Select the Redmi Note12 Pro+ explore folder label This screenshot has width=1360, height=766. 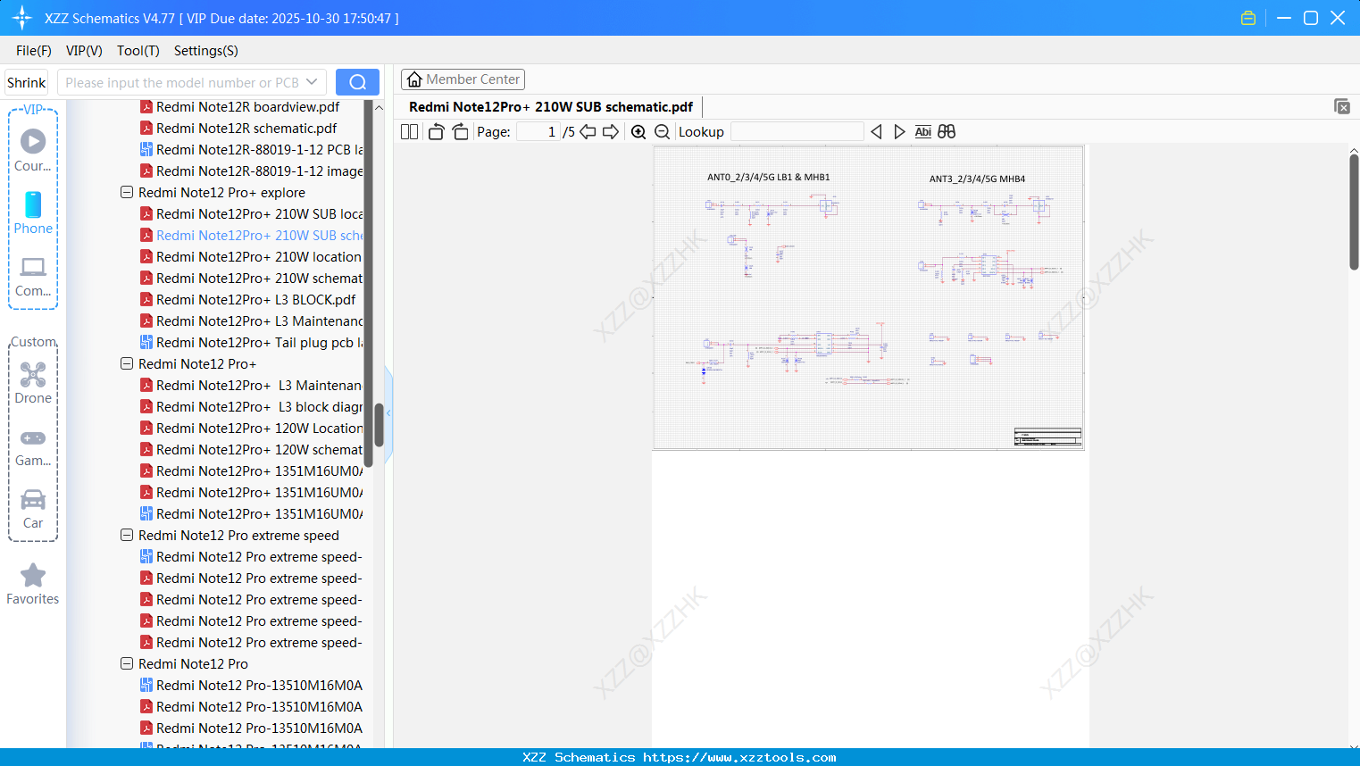coord(221,193)
